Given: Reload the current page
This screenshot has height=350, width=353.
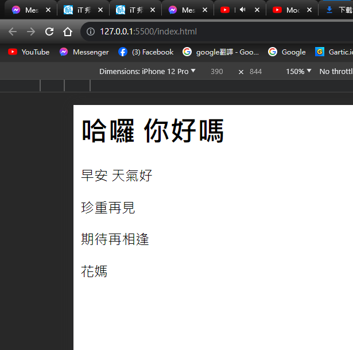Looking at the screenshot, I should (x=49, y=32).
